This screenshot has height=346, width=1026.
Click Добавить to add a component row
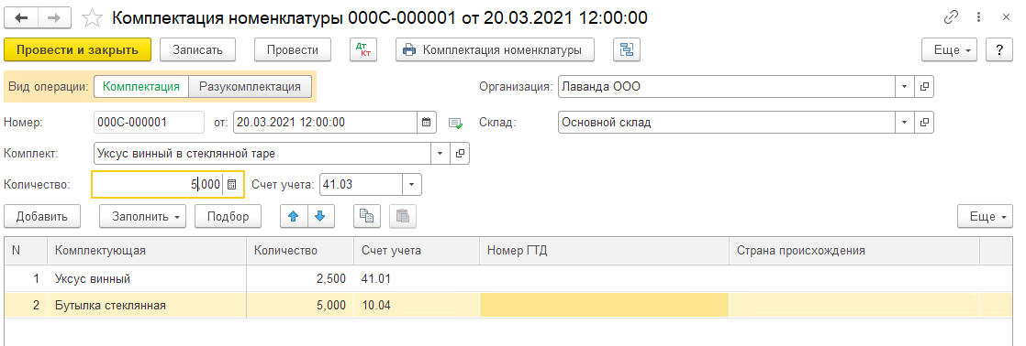[42, 217]
